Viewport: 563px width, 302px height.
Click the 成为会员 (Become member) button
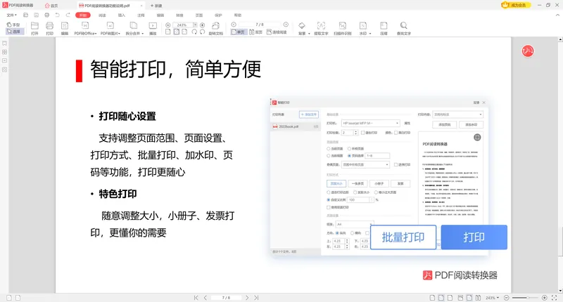(x=516, y=5)
